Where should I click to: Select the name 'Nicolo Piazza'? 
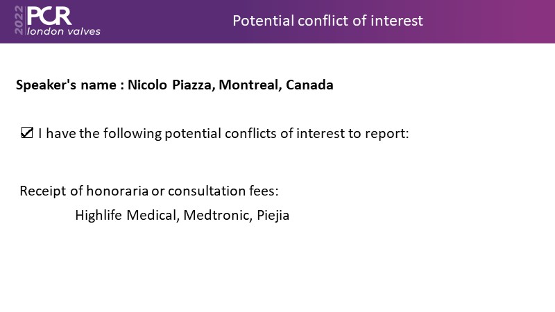coord(169,85)
